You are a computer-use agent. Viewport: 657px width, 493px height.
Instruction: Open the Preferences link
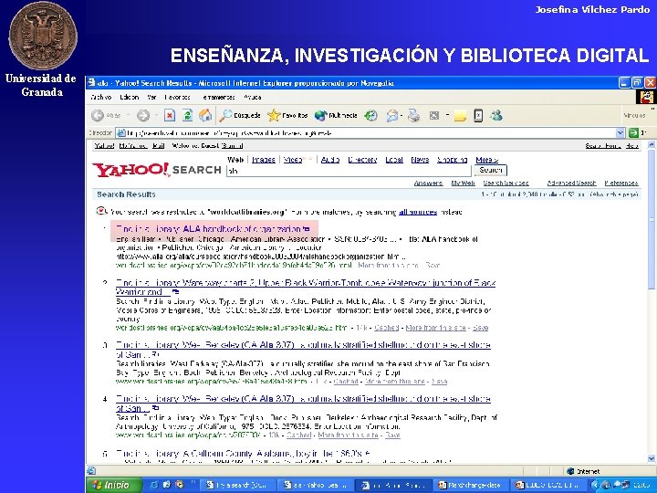point(621,184)
